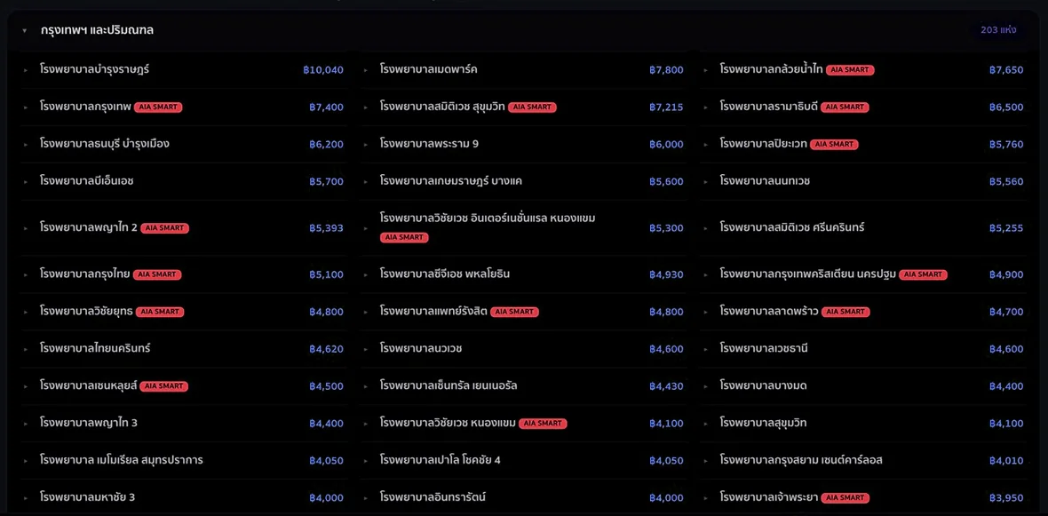Viewport: 1048px width, 516px height.
Task: Click AIA SMART badge on โรงพยาบาลปิยะเวท
Action: pyautogui.click(x=834, y=144)
